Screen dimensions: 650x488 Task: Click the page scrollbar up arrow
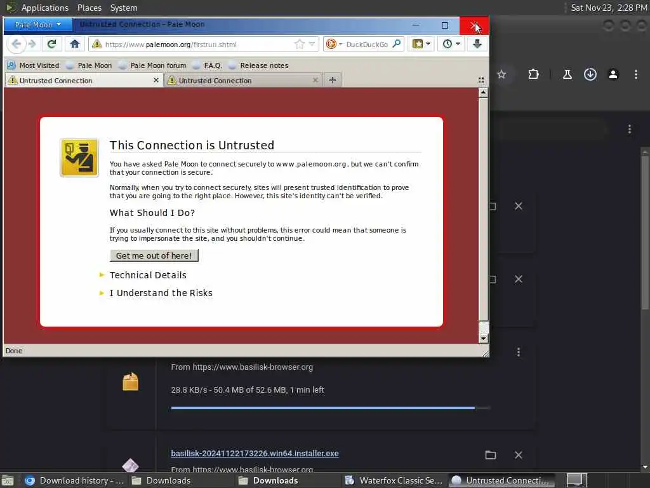tap(483, 93)
